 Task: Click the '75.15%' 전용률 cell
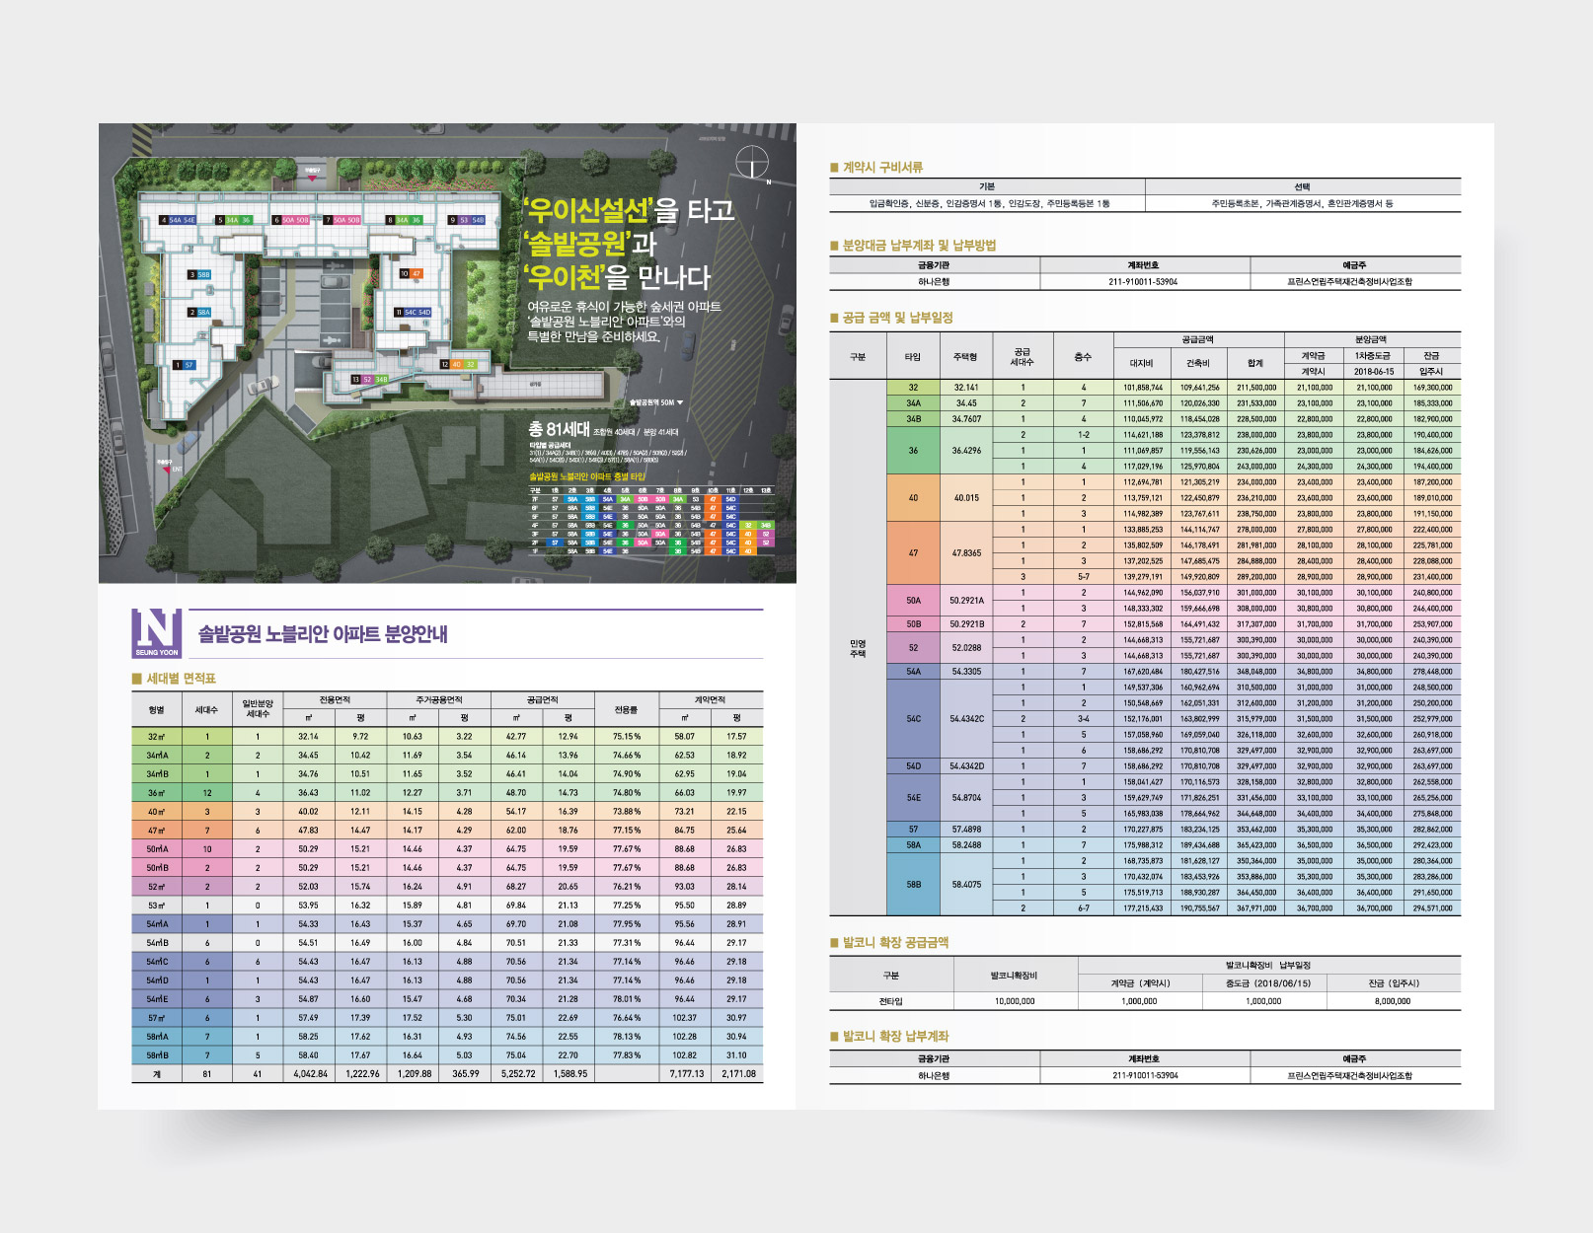[x=627, y=737]
